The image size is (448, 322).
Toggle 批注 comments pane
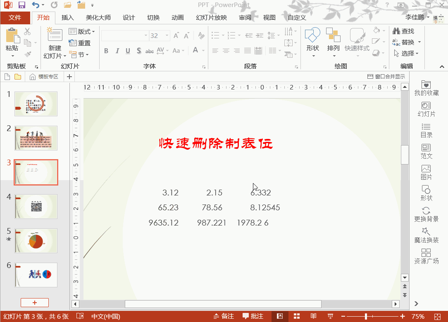253,316
